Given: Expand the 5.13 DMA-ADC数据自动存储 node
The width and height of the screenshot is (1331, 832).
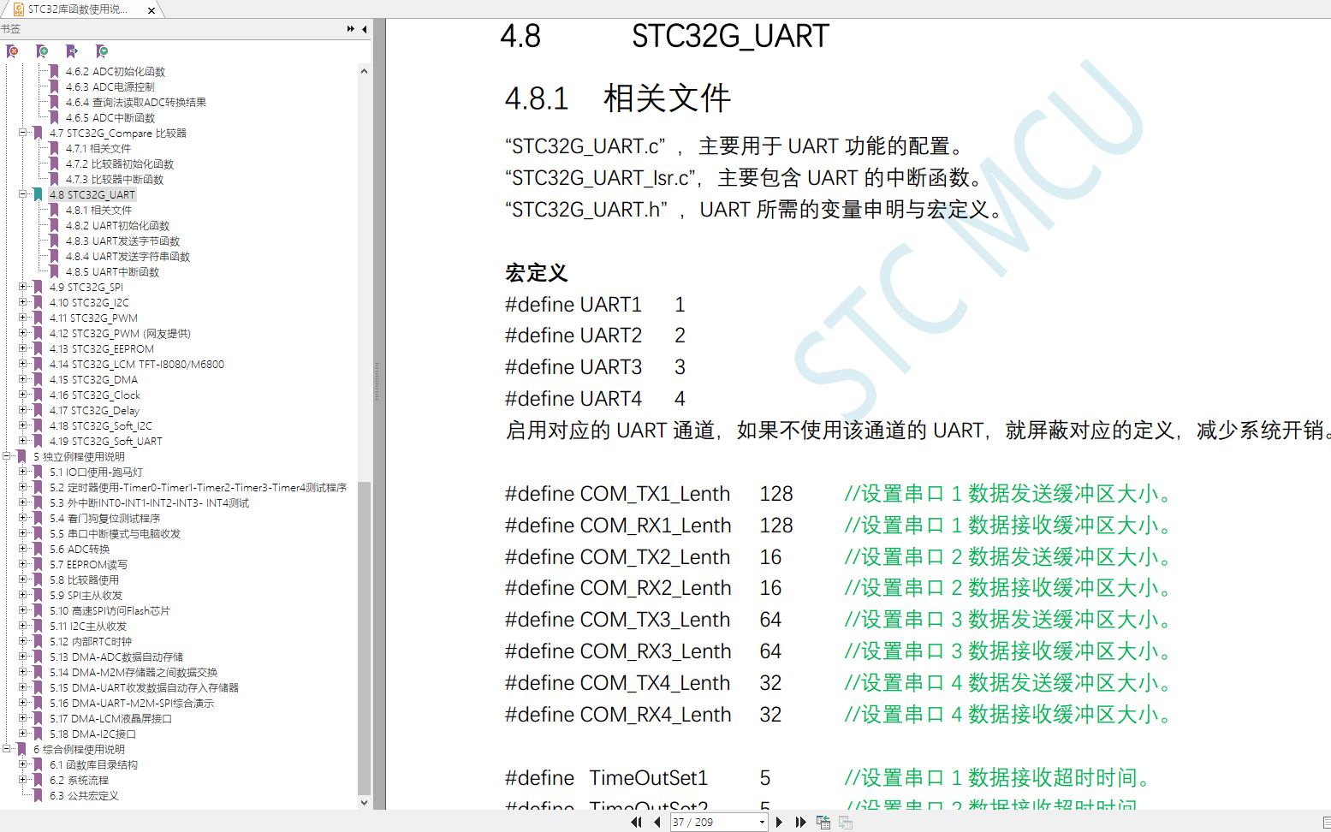Looking at the screenshot, I should (23, 657).
